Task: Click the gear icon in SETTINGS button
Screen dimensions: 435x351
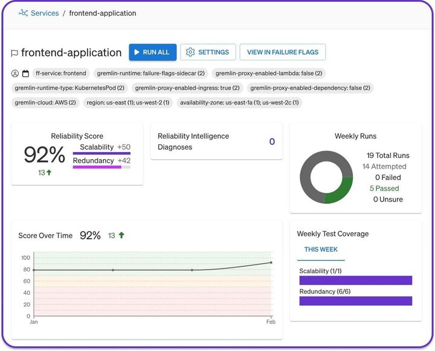Action: pos(190,52)
